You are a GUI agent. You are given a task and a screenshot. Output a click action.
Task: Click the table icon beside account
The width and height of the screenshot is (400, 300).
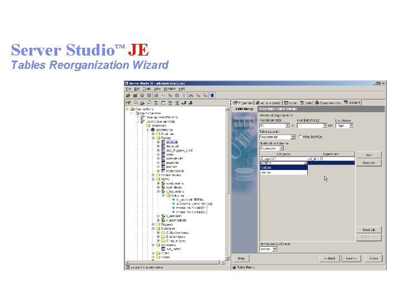[x=163, y=142]
